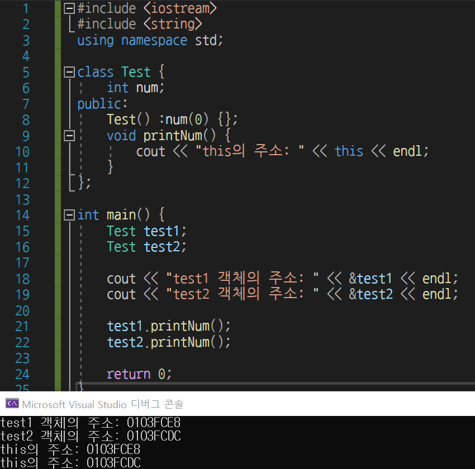475x469 pixels.
Task: Click the 'class Test' declaration
Action: pyautogui.click(x=114, y=72)
